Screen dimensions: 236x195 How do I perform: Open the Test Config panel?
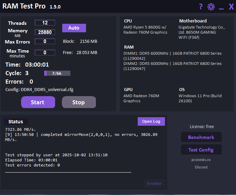(201, 150)
